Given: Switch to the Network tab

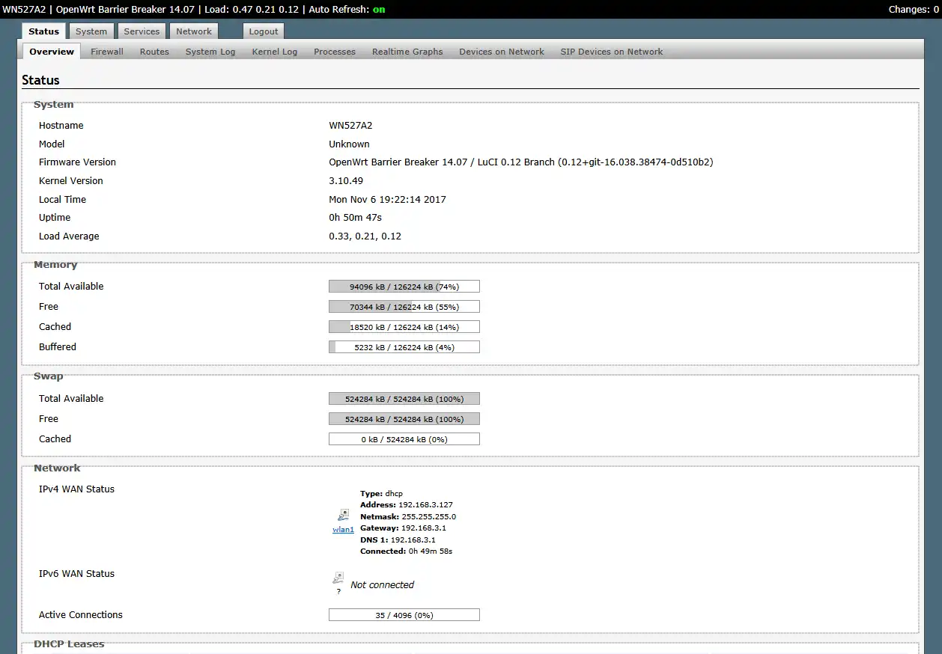Looking at the screenshot, I should pyautogui.click(x=194, y=31).
